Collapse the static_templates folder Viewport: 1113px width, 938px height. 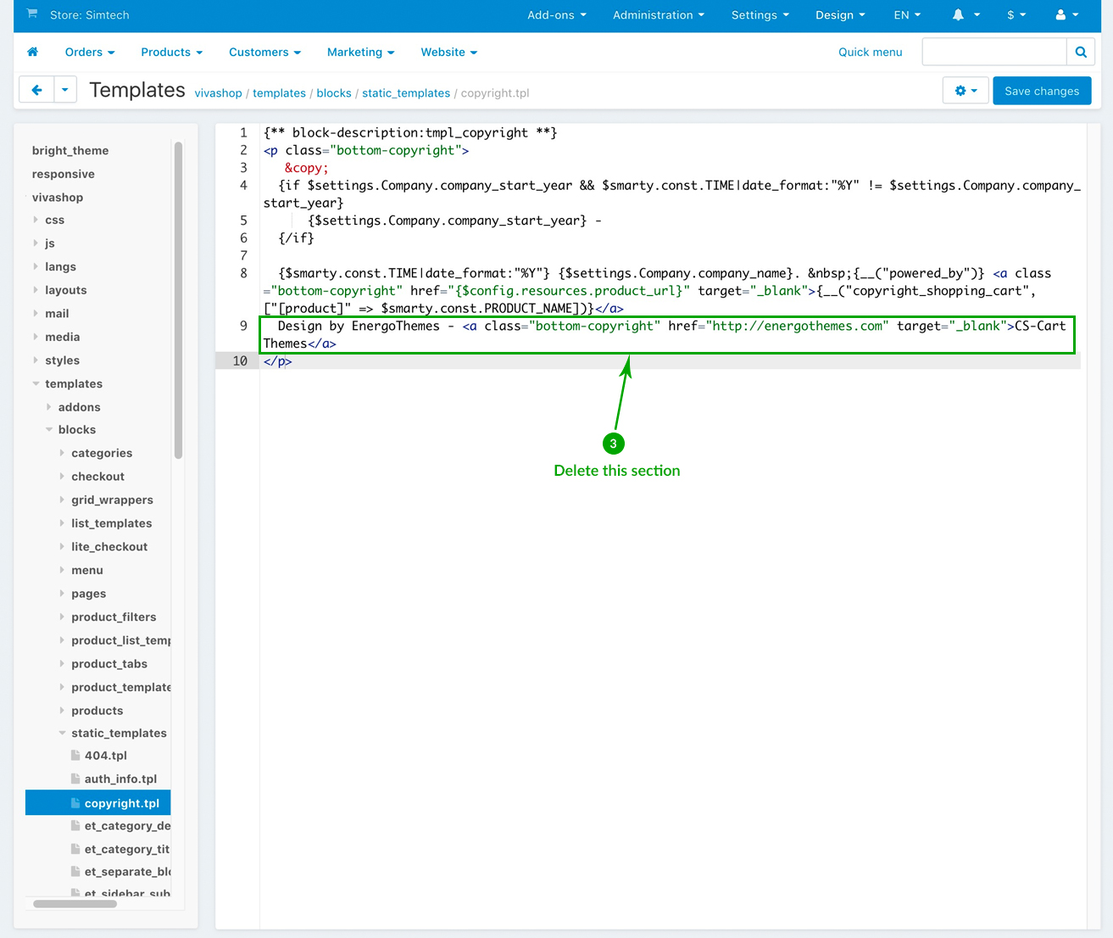[119, 734]
